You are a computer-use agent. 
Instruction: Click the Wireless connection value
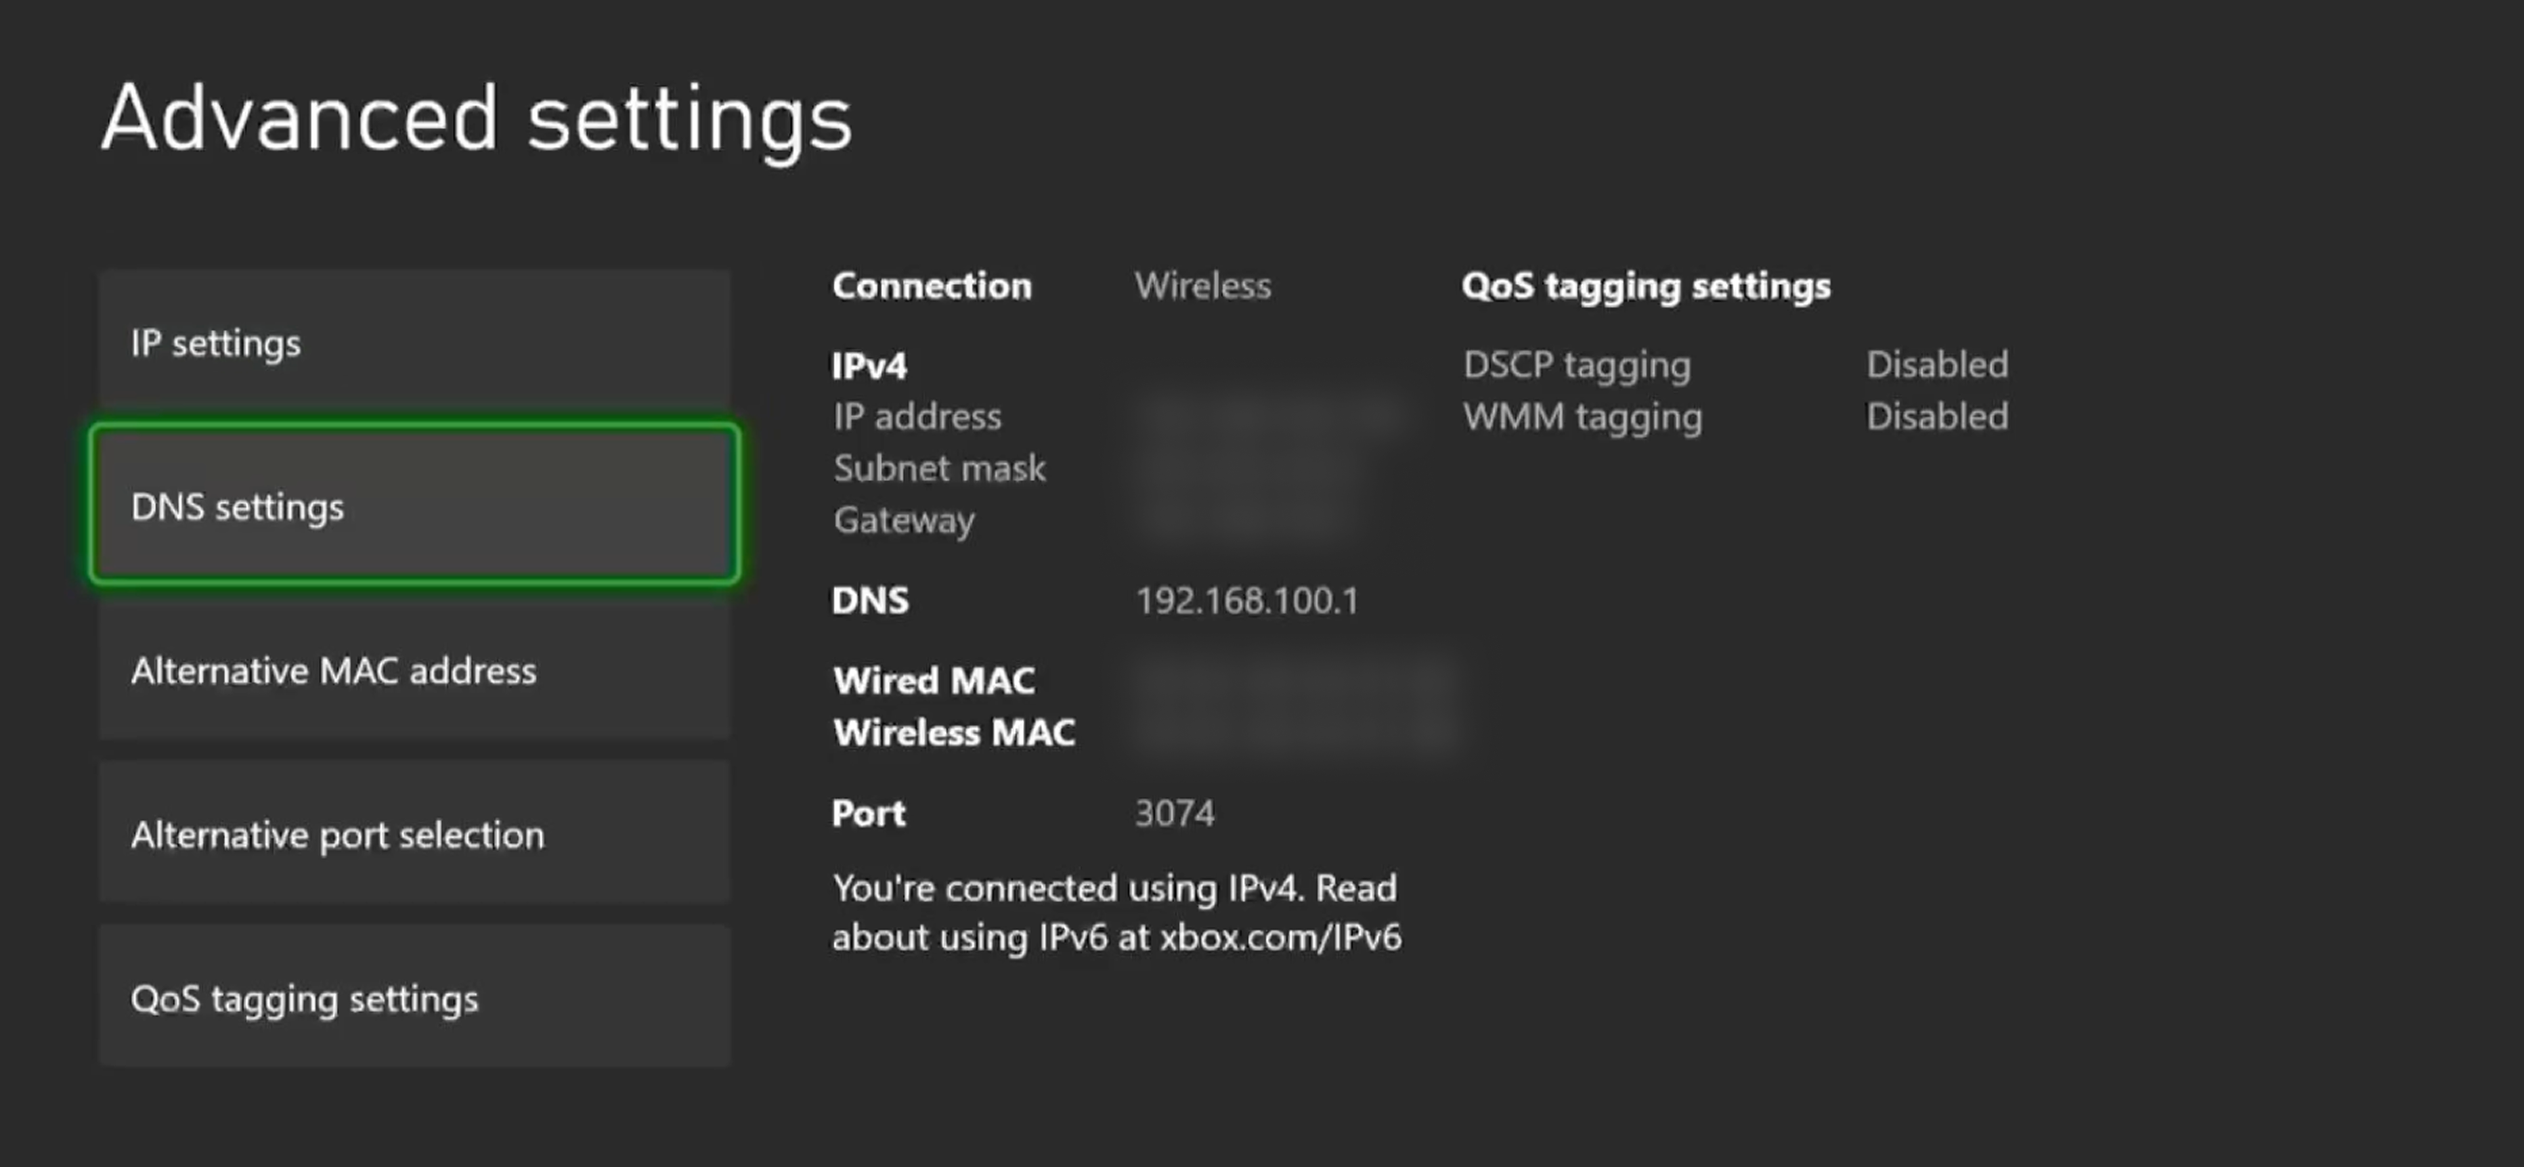[x=1202, y=286]
